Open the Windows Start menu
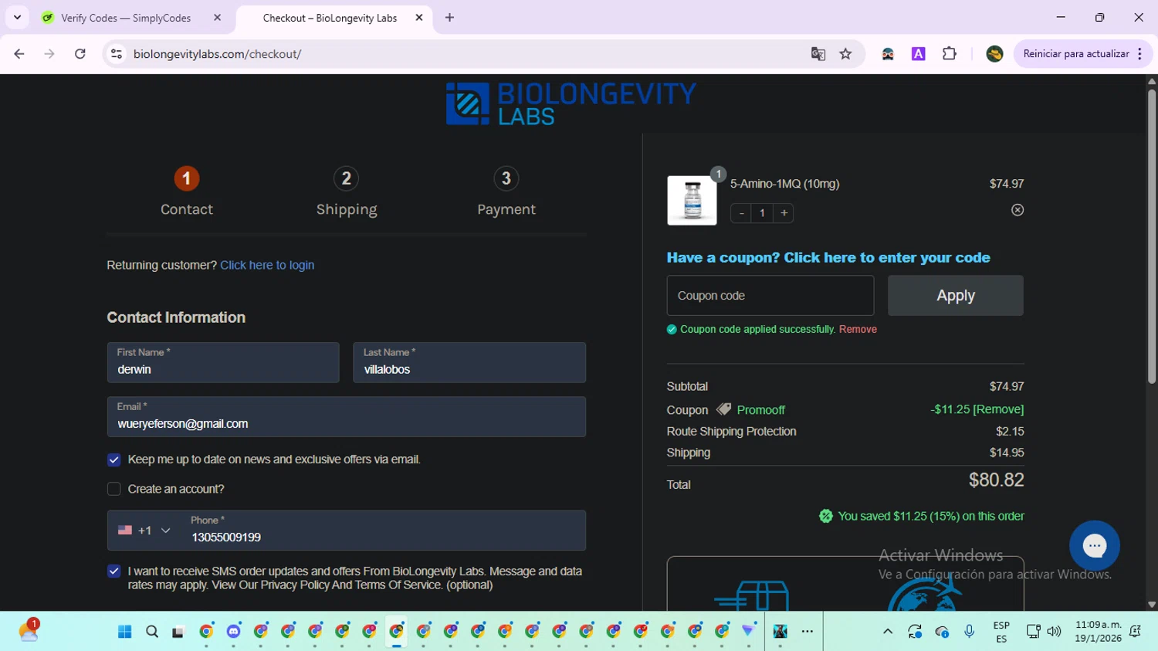Image resolution: width=1158 pixels, height=651 pixels. [125, 632]
